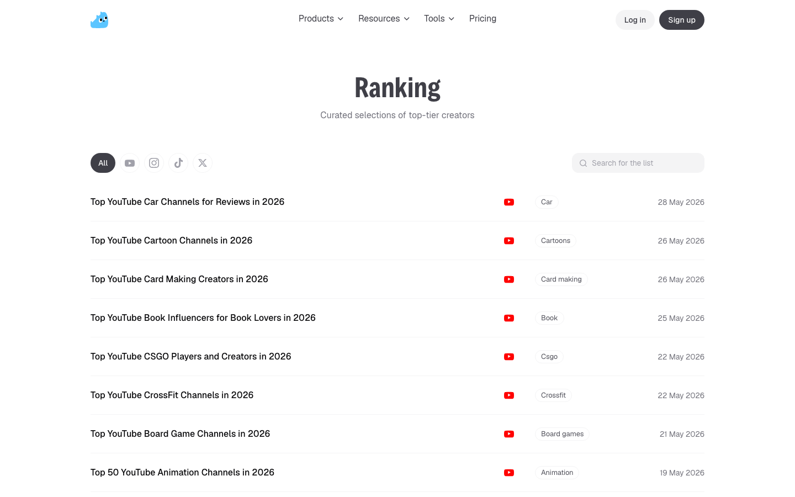Click the 25 May 2026 date
The height and width of the screenshot is (497, 795).
tap(681, 318)
